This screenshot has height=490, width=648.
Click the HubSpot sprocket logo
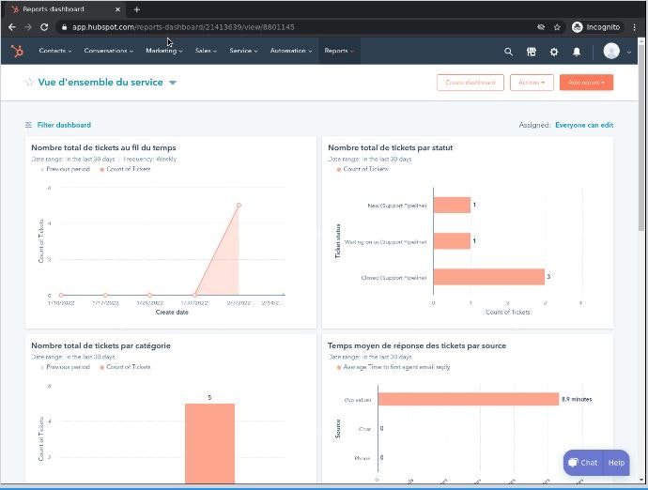(17, 51)
